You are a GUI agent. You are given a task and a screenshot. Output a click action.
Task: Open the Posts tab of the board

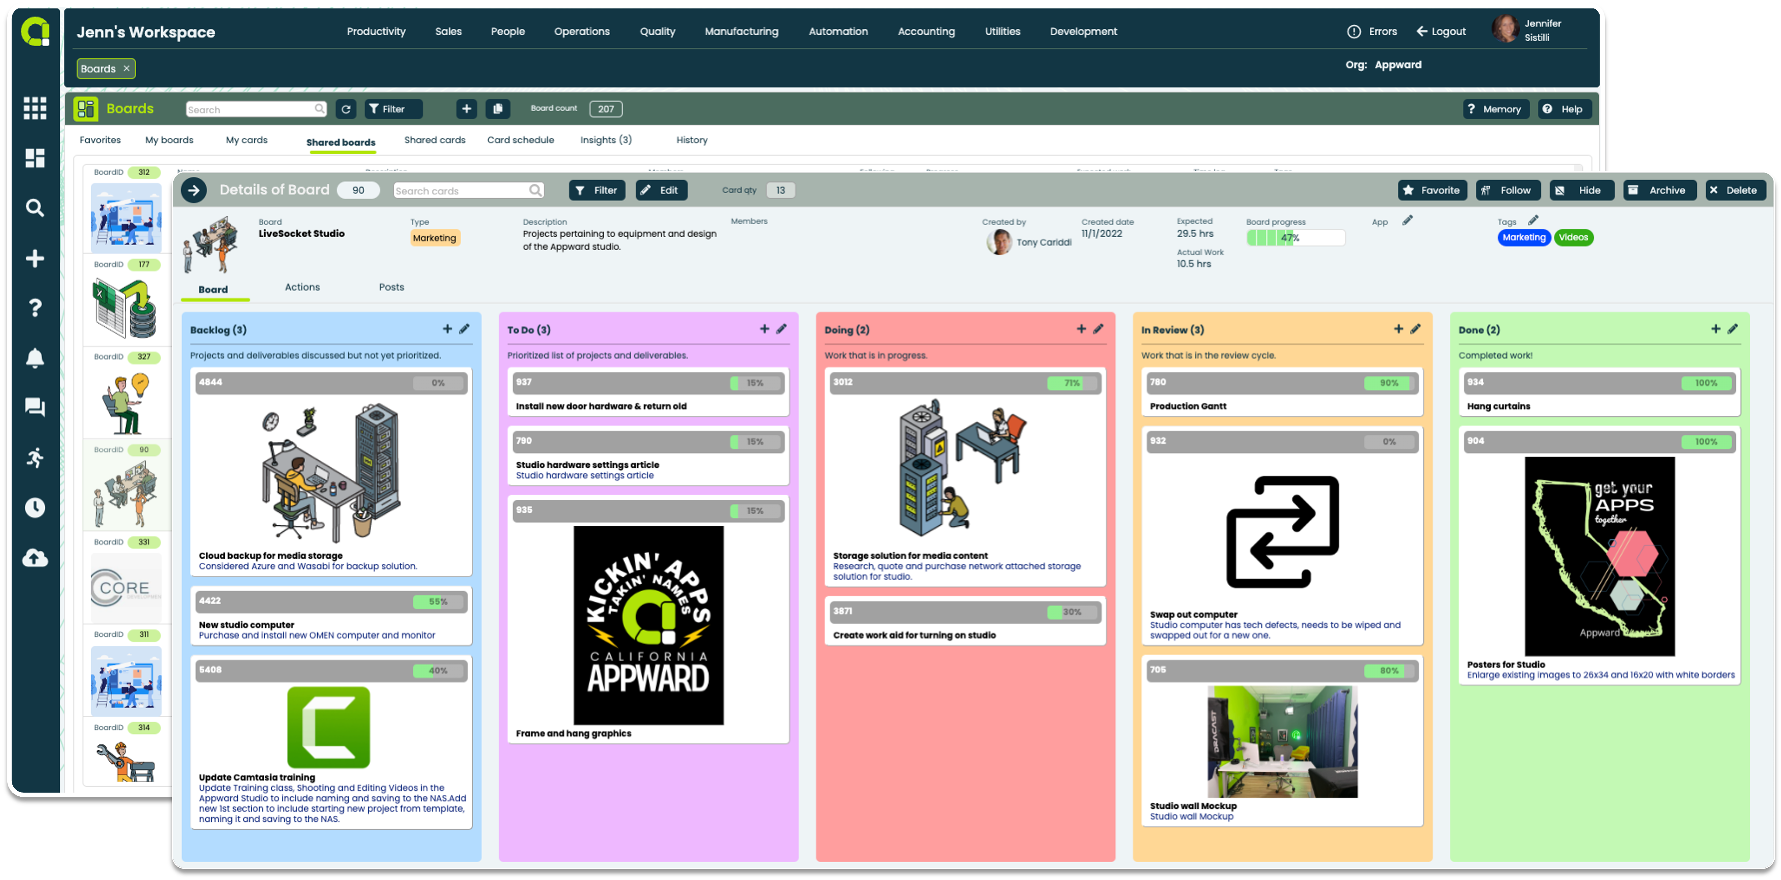[391, 288]
